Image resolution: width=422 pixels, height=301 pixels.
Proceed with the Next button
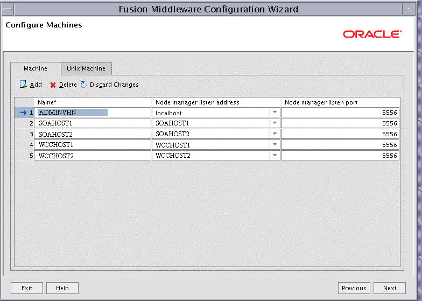[x=390, y=288]
